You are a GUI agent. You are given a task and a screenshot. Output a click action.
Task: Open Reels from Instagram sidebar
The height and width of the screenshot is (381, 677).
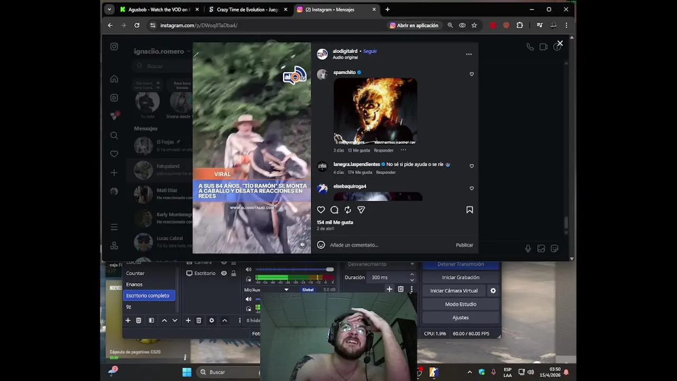point(114,98)
